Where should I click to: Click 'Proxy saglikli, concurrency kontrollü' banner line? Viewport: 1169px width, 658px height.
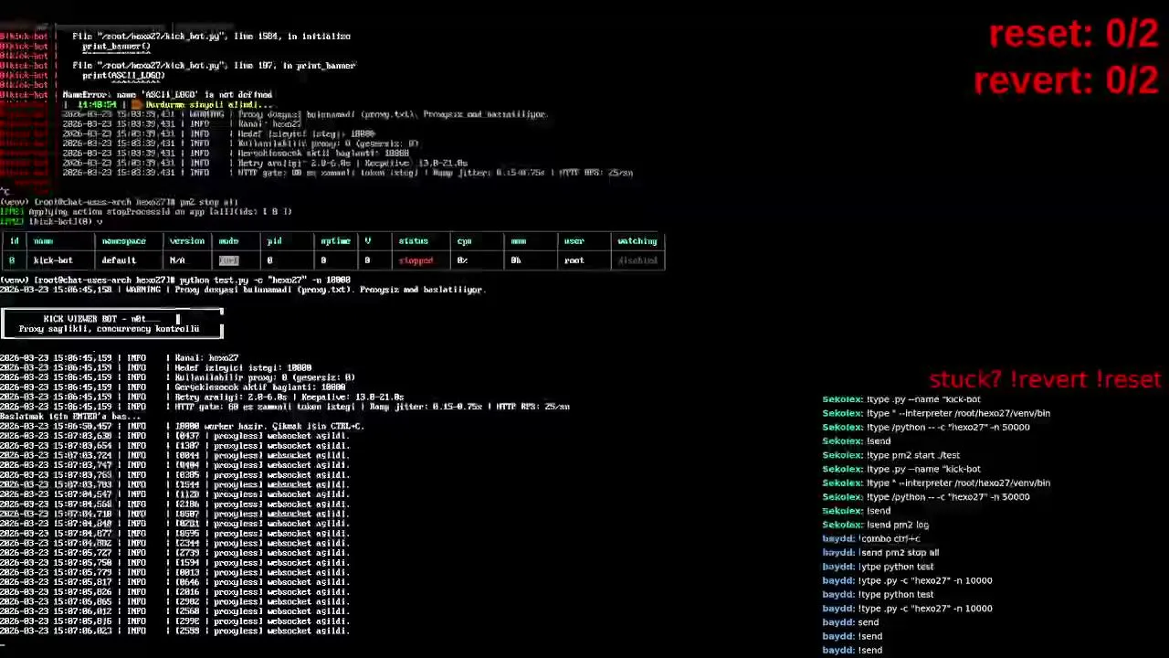coord(109,329)
